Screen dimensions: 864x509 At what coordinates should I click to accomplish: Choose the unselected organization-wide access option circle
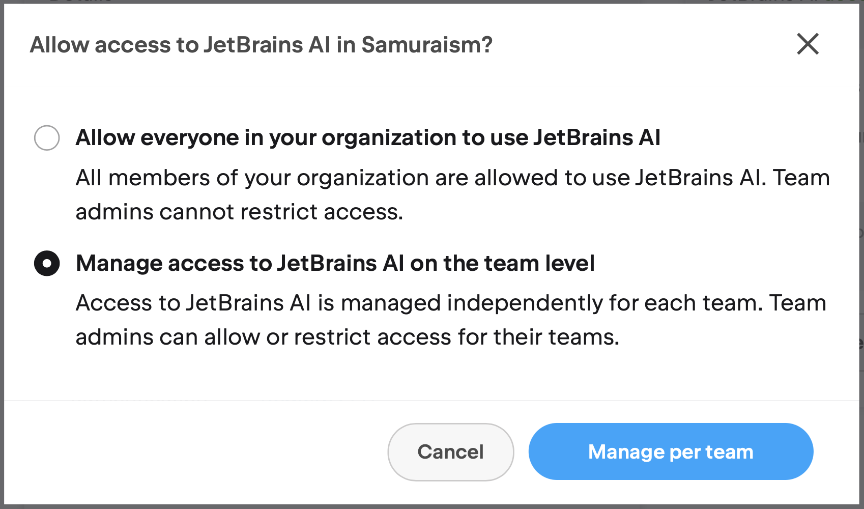pyautogui.click(x=47, y=137)
